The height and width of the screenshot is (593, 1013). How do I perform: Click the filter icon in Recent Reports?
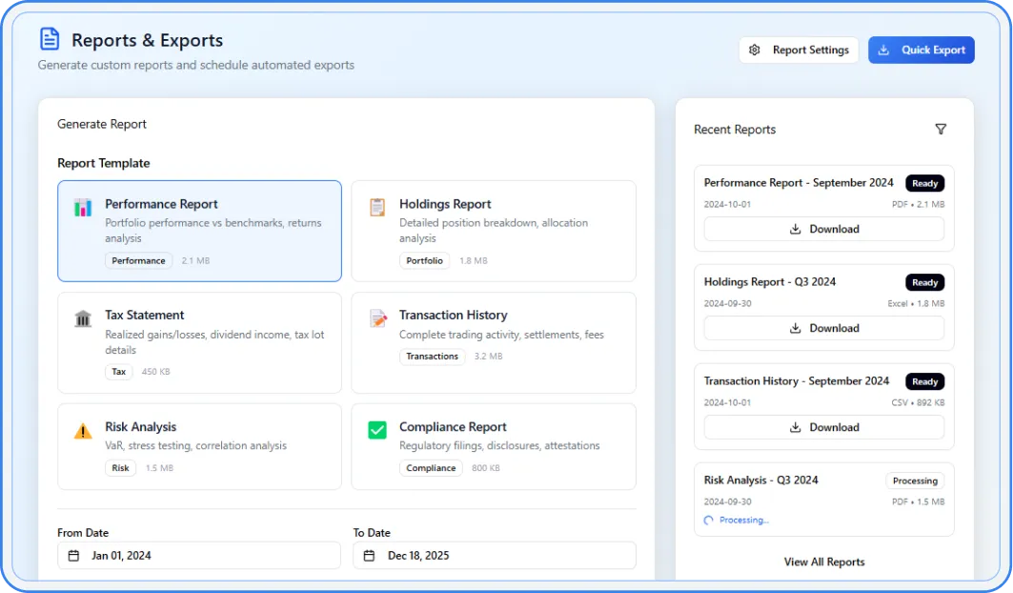point(941,130)
